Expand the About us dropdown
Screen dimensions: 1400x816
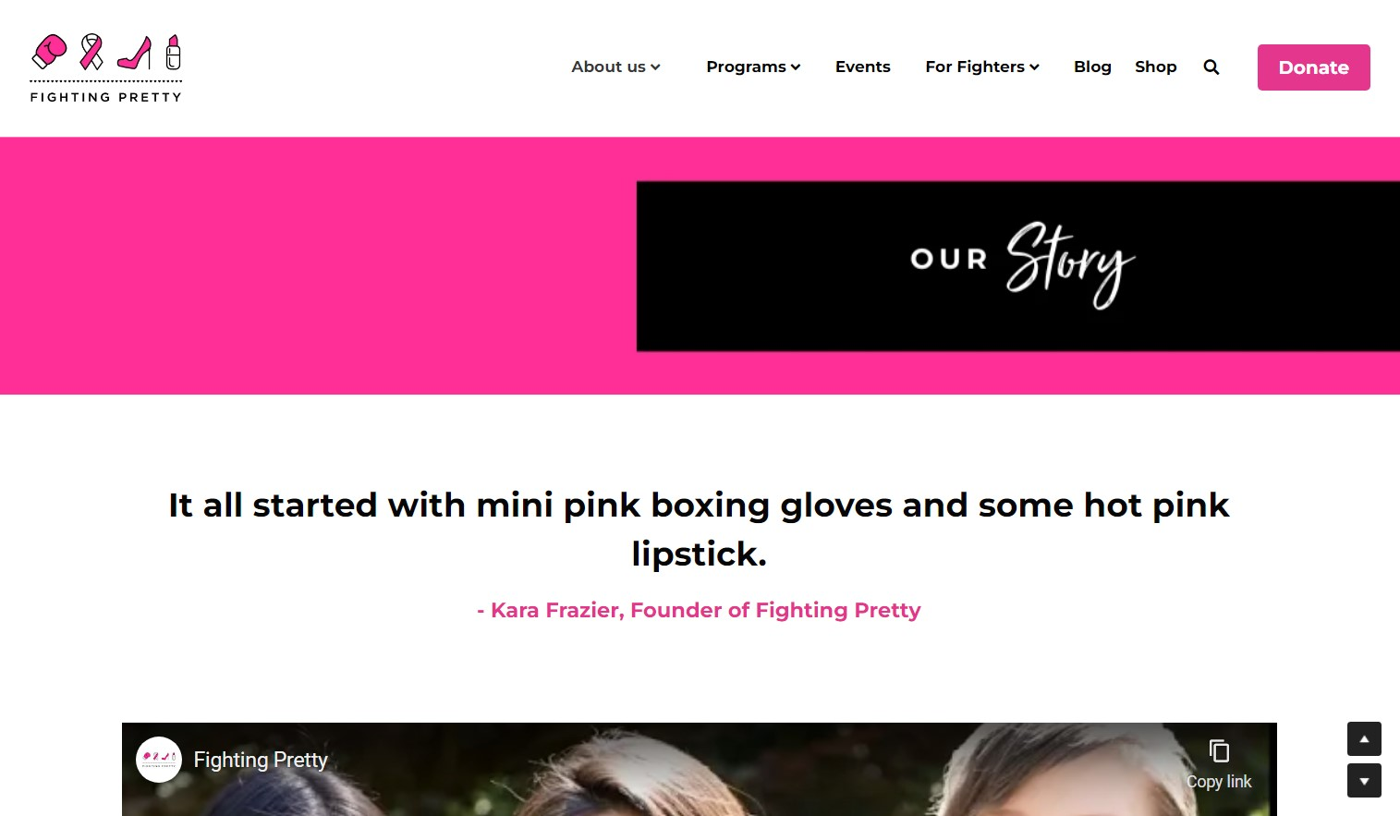tap(615, 67)
